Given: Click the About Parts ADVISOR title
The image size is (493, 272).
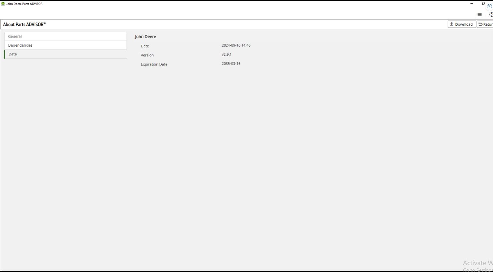Looking at the screenshot, I should [24, 24].
